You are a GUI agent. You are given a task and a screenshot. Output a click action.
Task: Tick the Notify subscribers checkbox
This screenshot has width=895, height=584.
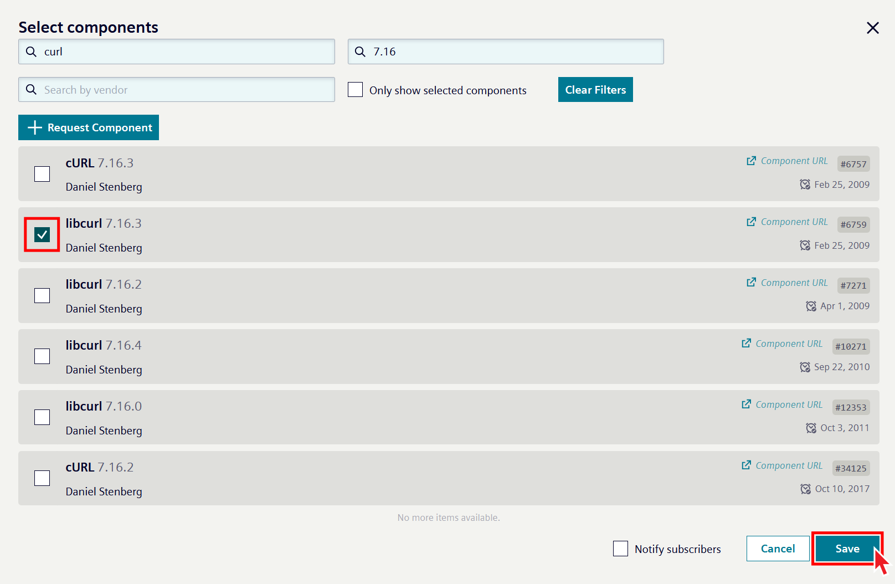pyautogui.click(x=620, y=549)
